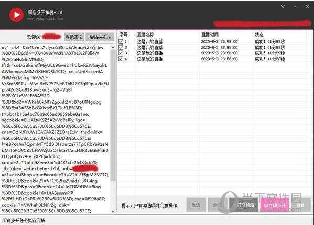Image resolution: width=314 pixels, height=225 pixels.
Task: Click the cookie text box scroll up arrow
Action: pos(113,48)
